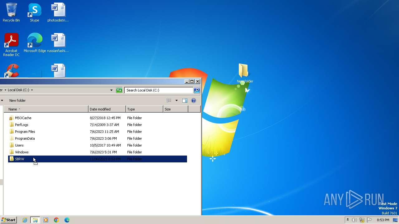This screenshot has width=399, height=224.
Task: Sort by Size column header
Action: 176,109
